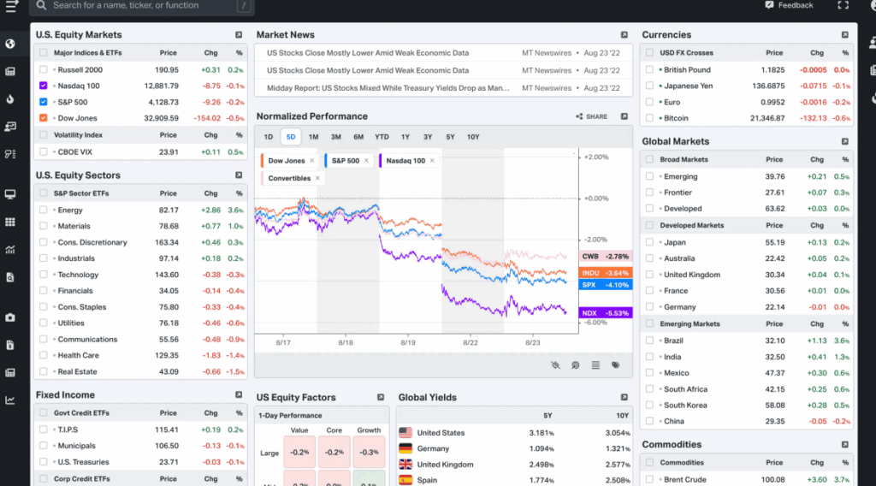Expand the U.S. Equity Sectors panel icon
876x486 pixels.
click(x=239, y=175)
